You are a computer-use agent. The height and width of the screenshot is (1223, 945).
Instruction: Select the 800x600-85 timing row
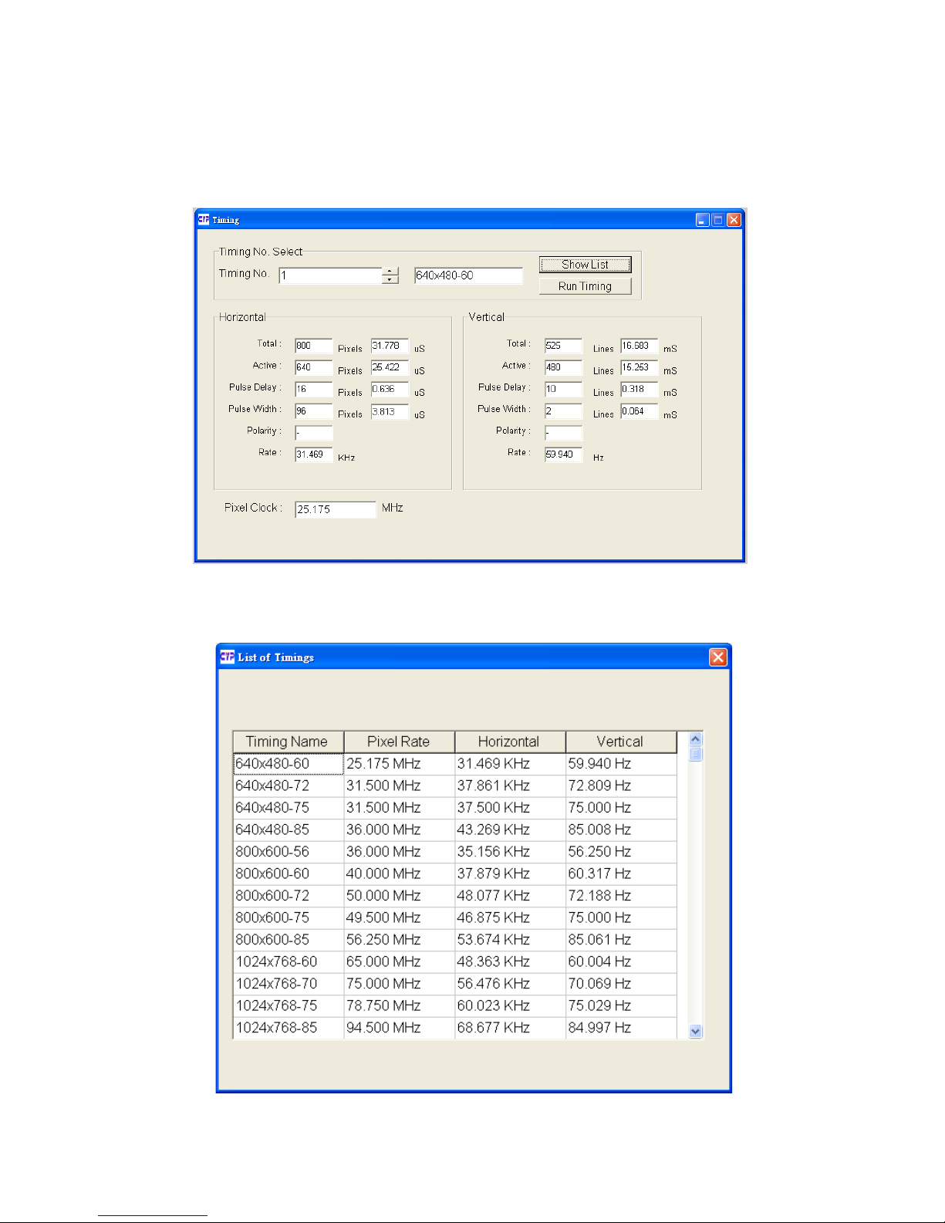click(x=455, y=940)
